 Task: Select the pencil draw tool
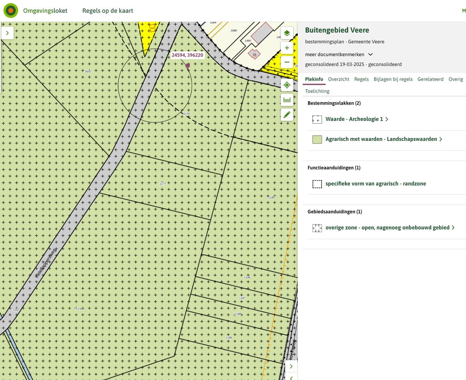click(x=287, y=115)
